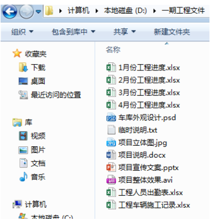
Task: Click the 库 libraries icon
Action: [17, 122]
